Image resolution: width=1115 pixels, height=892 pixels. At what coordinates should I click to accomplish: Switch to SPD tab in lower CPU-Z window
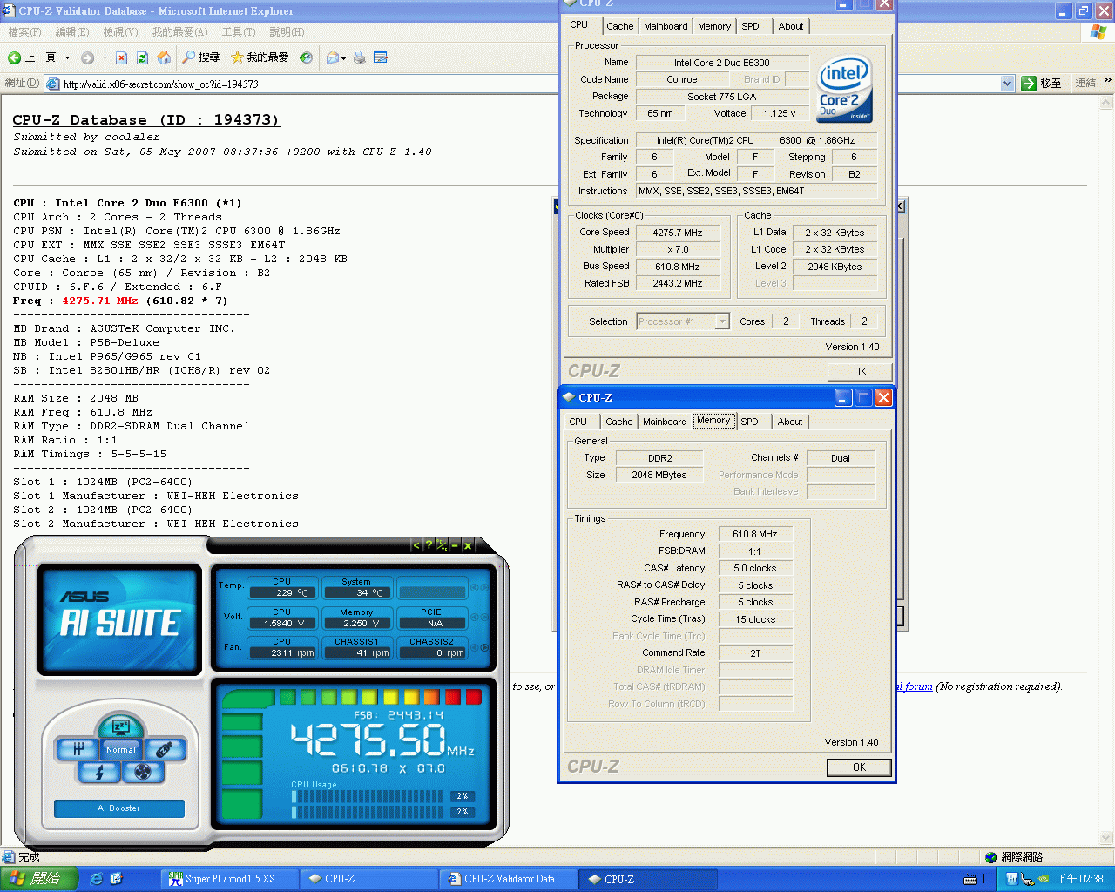[750, 422]
